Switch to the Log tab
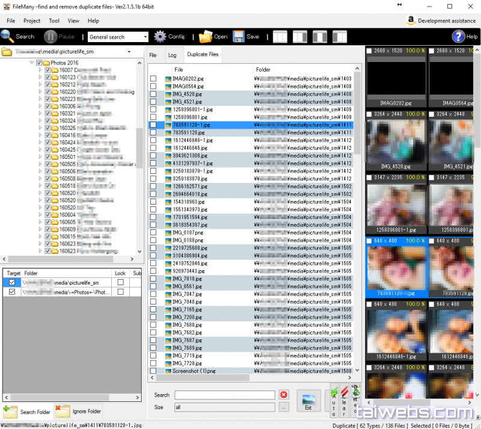481x429 pixels. 172,55
